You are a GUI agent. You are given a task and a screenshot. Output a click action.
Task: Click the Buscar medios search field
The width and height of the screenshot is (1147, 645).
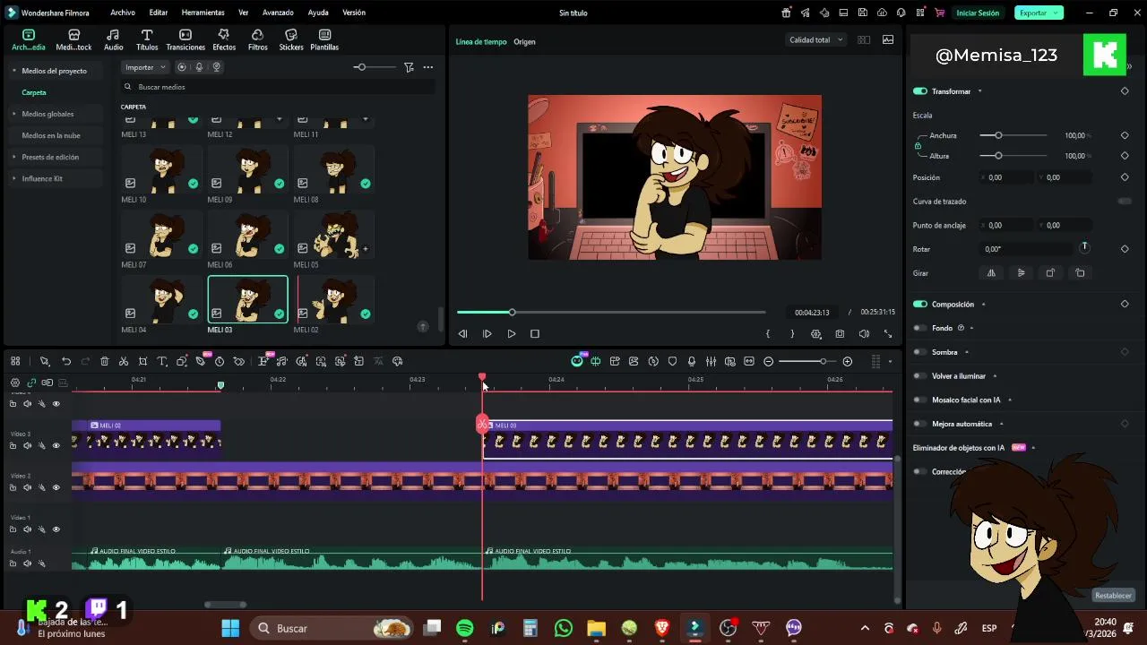pos(278,87)
